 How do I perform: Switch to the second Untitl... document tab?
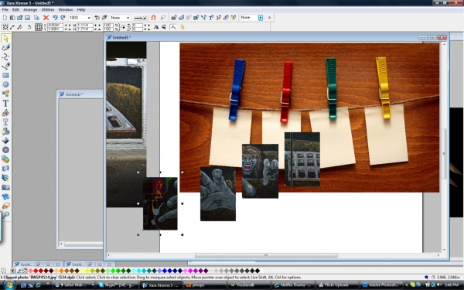click(77, 264)
